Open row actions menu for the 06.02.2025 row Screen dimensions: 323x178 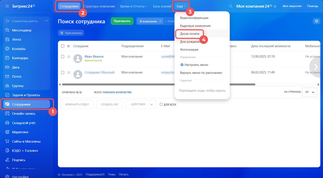pyautogui.click(x=68, y=73)
